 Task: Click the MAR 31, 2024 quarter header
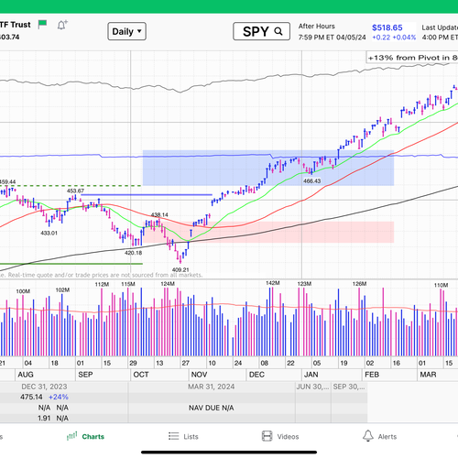pyautogui.click(x=212, y=387)
